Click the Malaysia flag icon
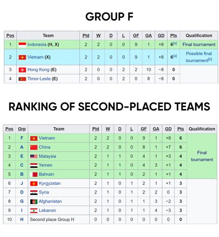The width and height of the screenshot is (219, 237). coord(34,156)
